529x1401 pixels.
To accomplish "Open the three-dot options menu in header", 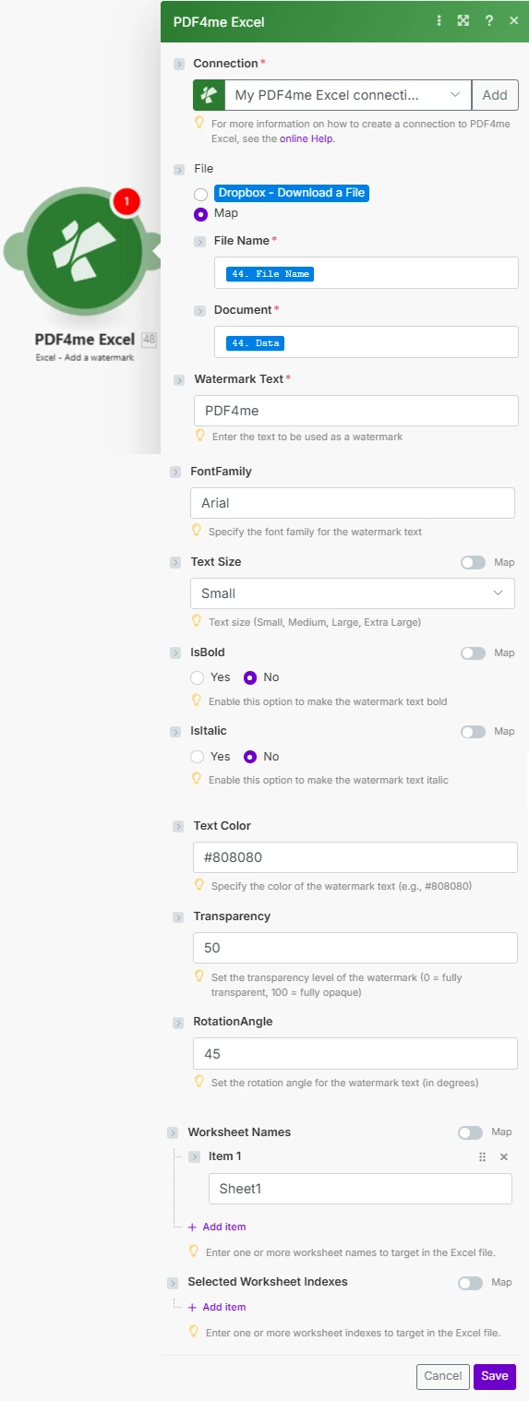I will coord(439,20).
